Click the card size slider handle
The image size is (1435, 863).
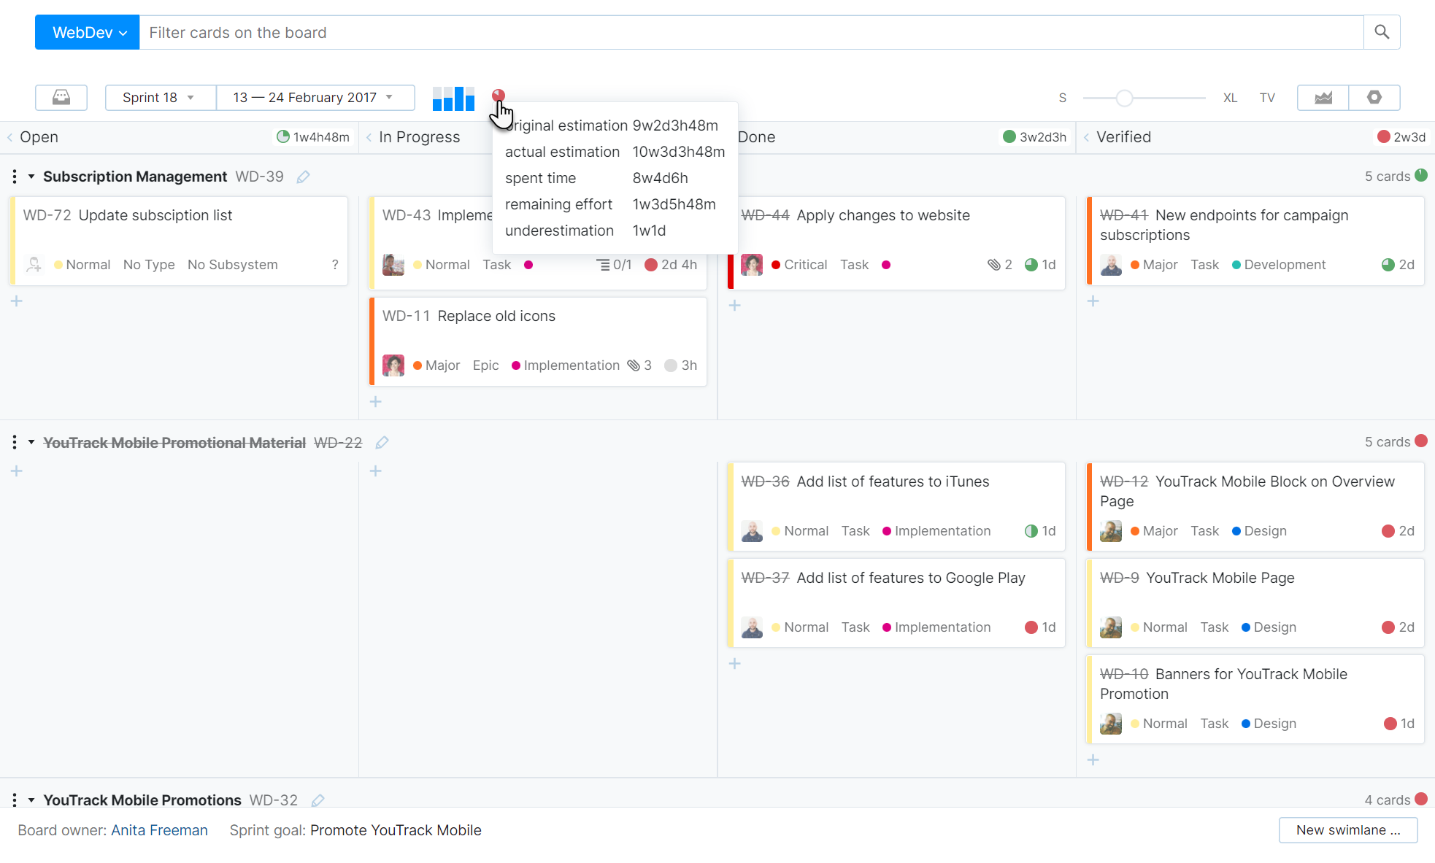tap(1124, 97)
